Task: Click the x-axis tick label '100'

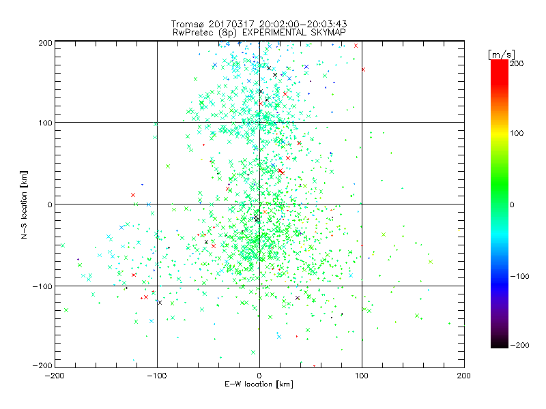Action: tap(362, 376)
